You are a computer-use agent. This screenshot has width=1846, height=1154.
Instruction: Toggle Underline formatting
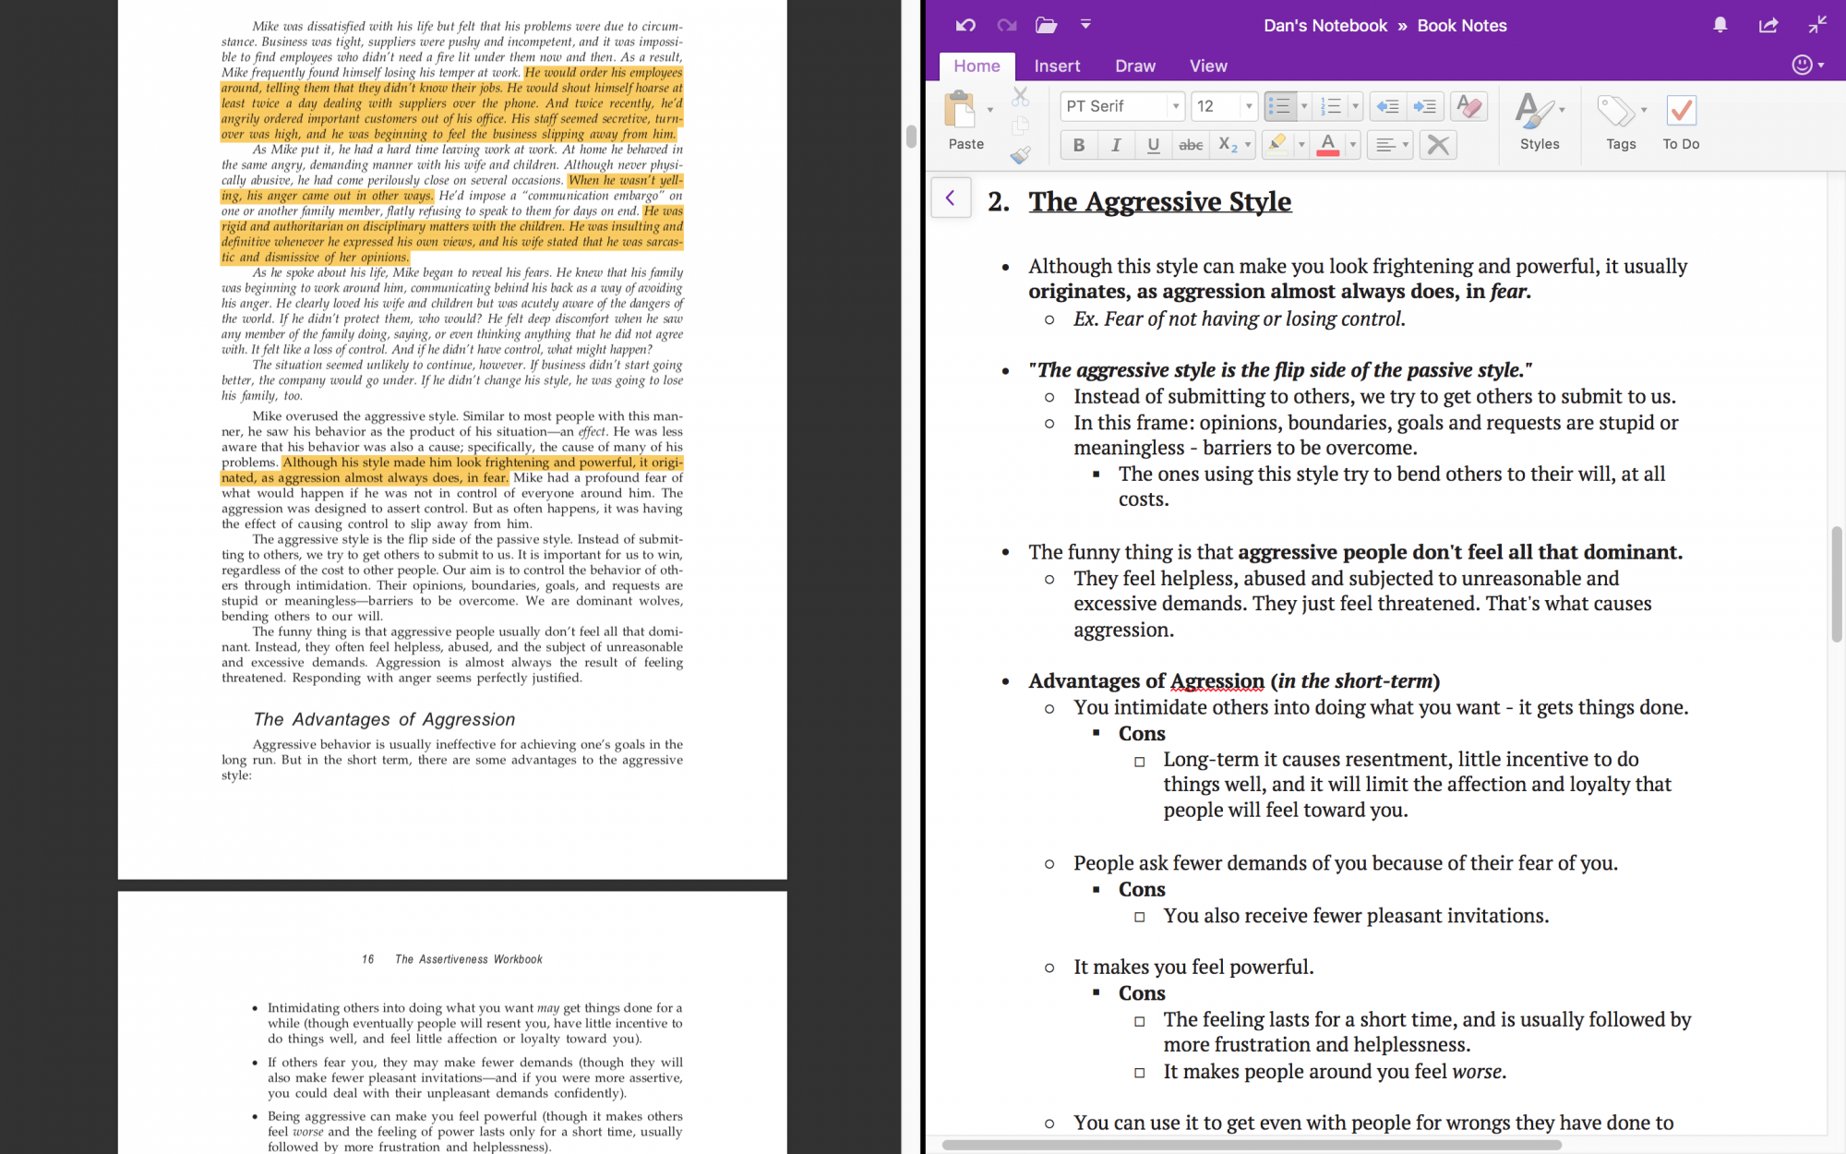click(1153, 145)
